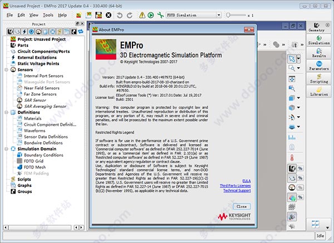Screen dimensions: 334x243
Task: Toggle sensors visibility gauge in view toolbar
Action: coord(292,187)
